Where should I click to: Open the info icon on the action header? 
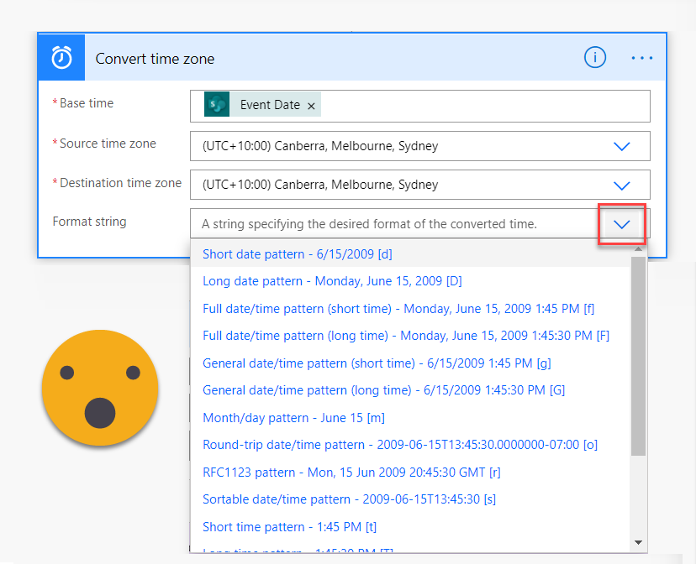[x=595, y=58]
